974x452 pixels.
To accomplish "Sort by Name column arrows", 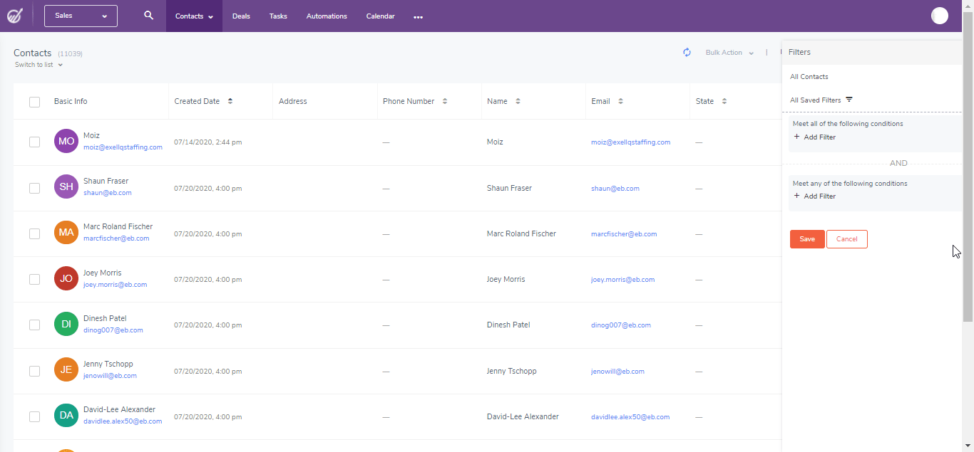I will pyautogui.click(x=518, y=101).
